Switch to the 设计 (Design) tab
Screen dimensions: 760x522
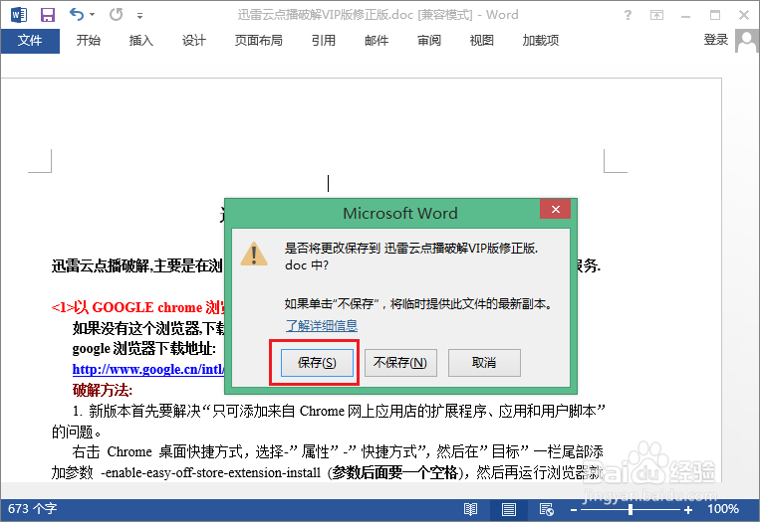(x=194, y=41)
